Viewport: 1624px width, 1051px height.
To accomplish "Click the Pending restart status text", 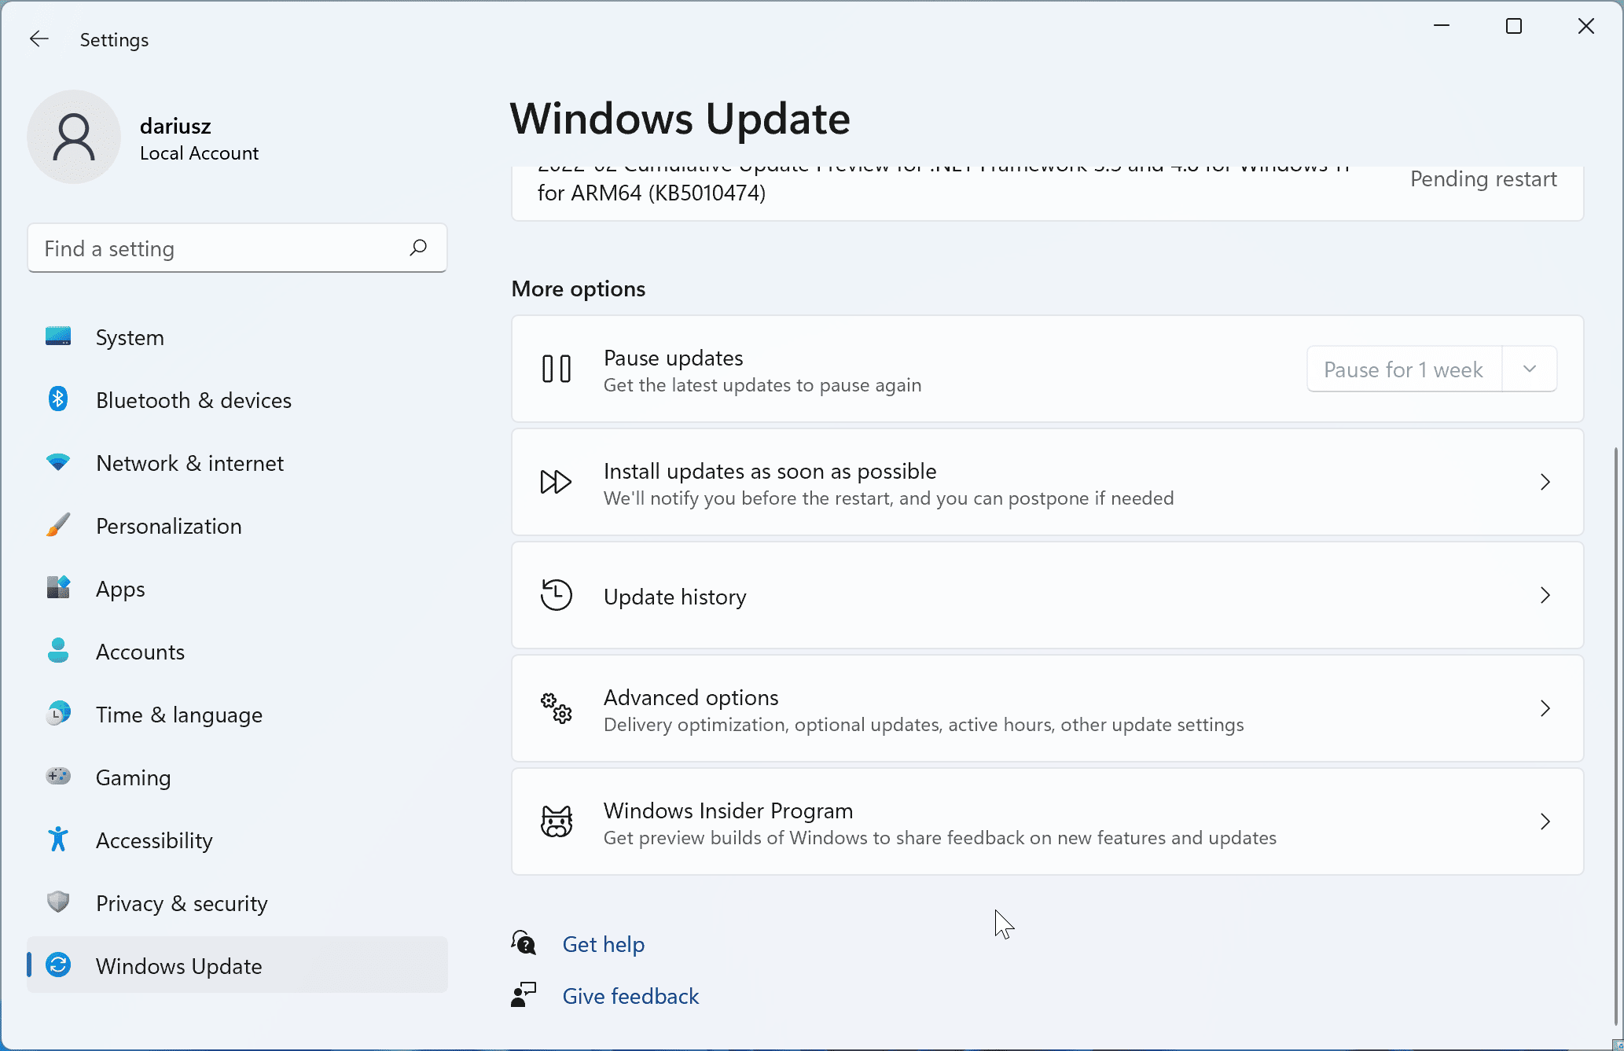I will [x=1483, y=178].
